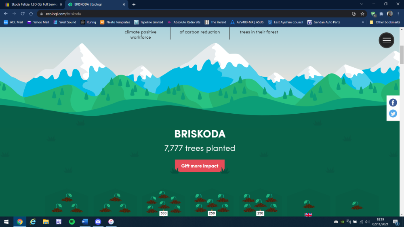Viewport: 404px width, 227px height.
Task: Open File Explorer from the taskbar
Action: 46,222
